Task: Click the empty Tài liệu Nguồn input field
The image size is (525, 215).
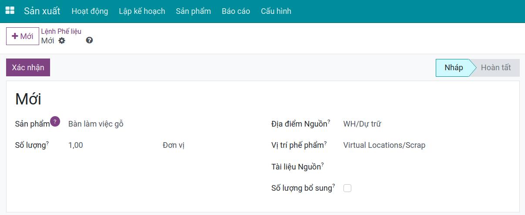Action: 427,166
